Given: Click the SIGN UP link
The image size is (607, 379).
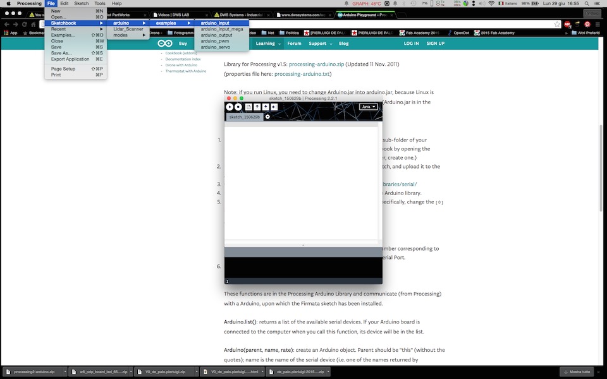Looking at the screenshot, I should (x=436, y=44).
